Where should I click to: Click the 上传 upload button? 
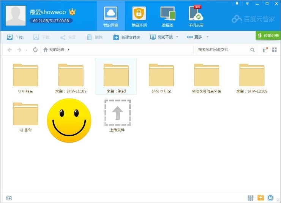(15, 37)
